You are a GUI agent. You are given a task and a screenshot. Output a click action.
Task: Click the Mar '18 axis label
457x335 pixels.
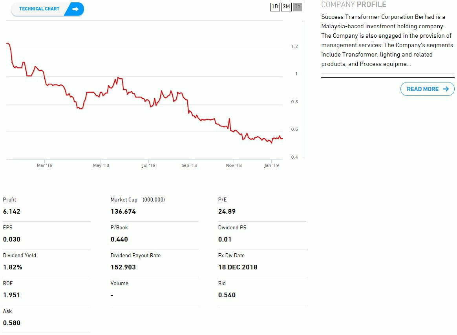click(x=44, y=165)
